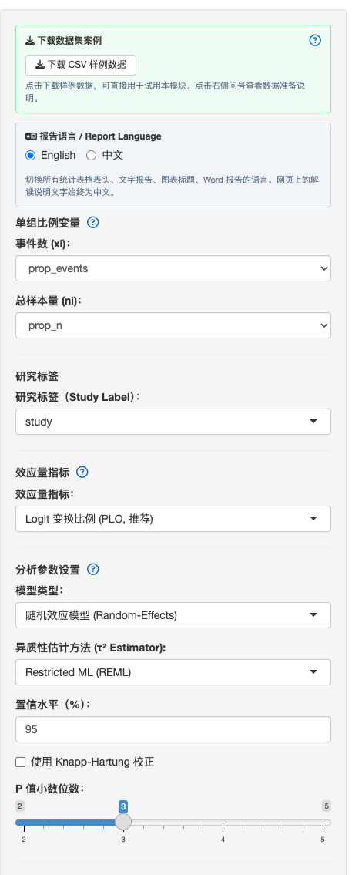Select 中文 report language

[91, 155]
